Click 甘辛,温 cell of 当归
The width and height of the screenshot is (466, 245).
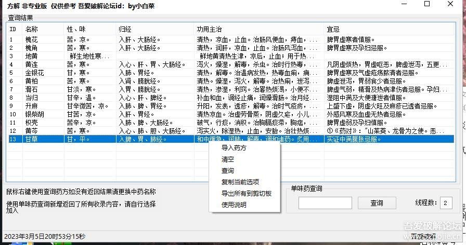point(81,98)
